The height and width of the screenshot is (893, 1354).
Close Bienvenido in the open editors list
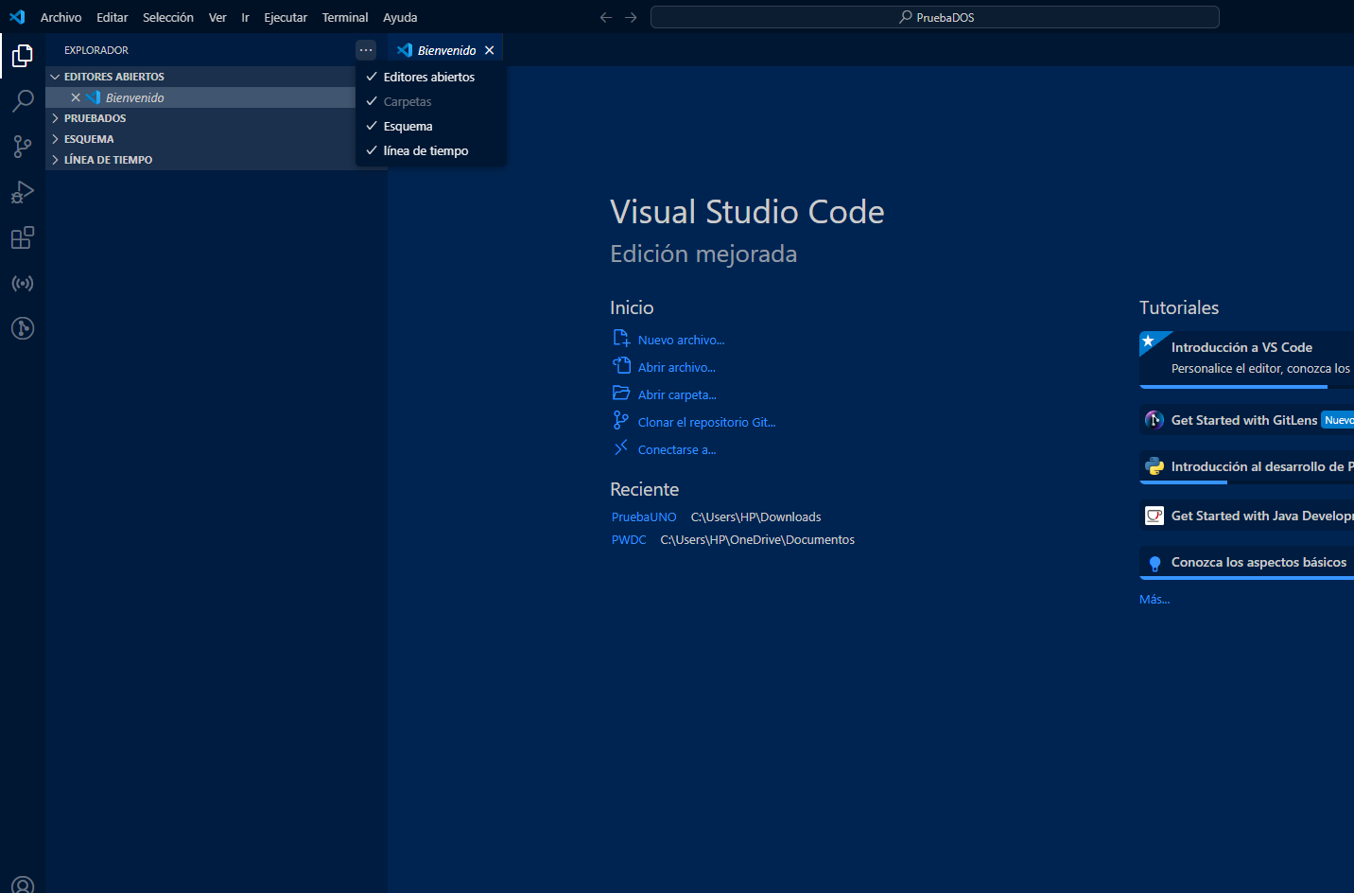point(76,97)
